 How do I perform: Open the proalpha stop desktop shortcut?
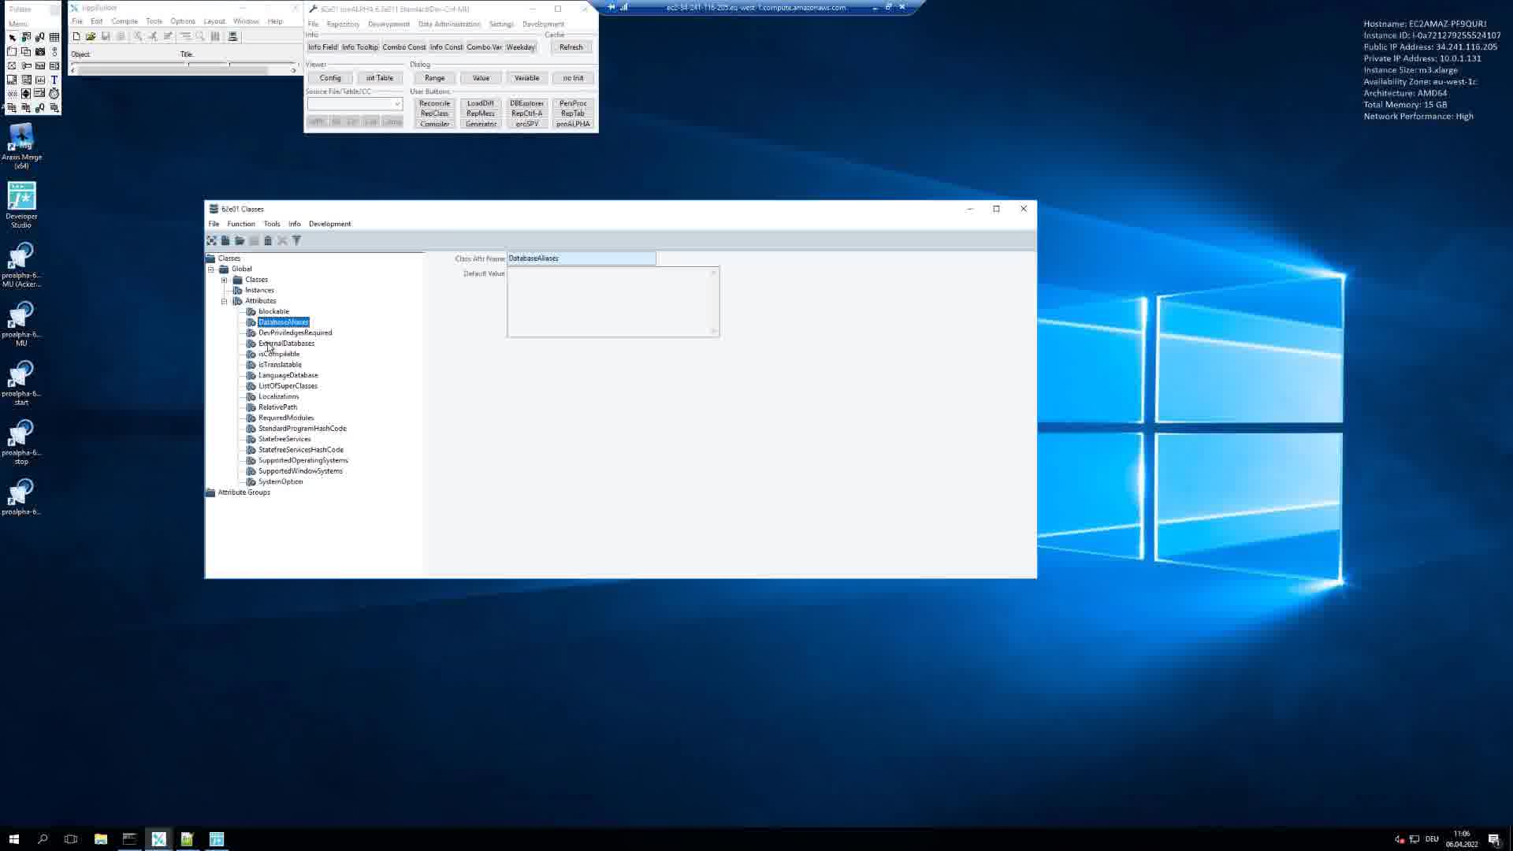pos(21,442)
